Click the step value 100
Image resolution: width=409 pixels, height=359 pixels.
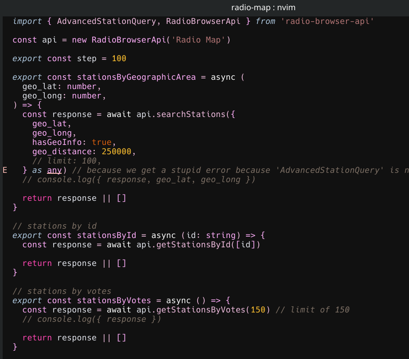pos(119,59)
